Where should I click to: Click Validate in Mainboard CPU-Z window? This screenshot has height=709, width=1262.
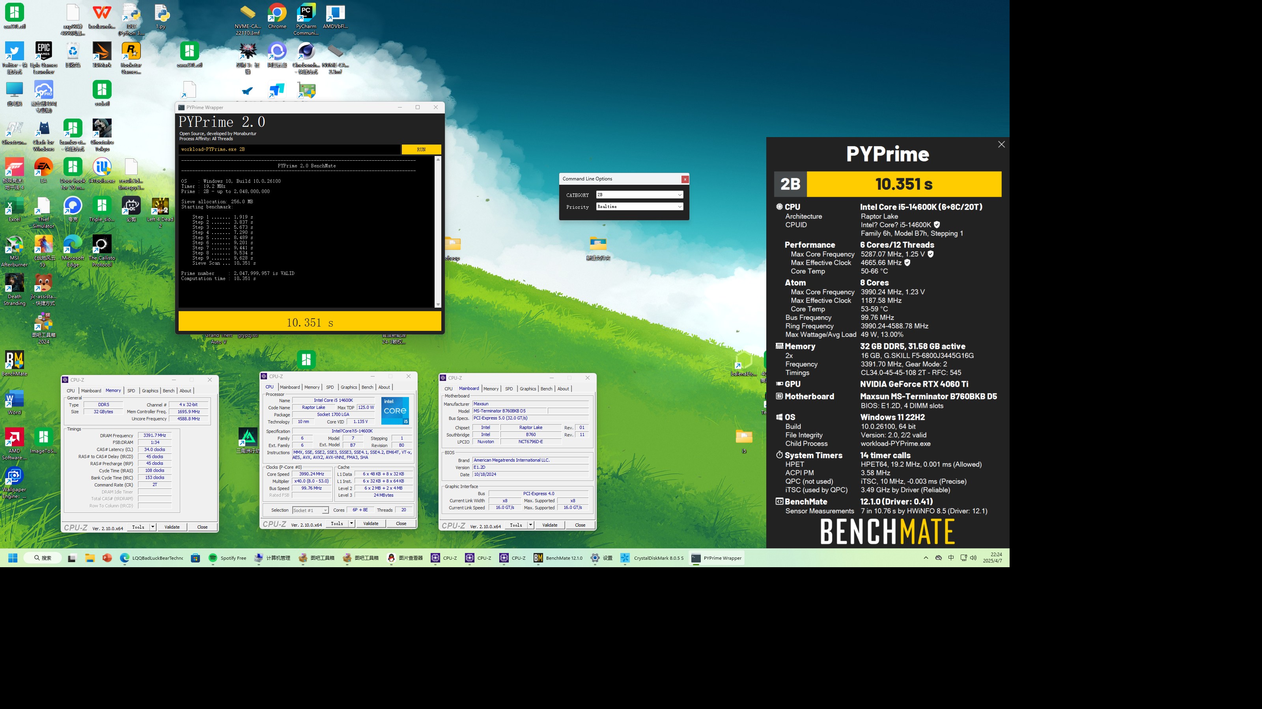click(x=550, y=525)
